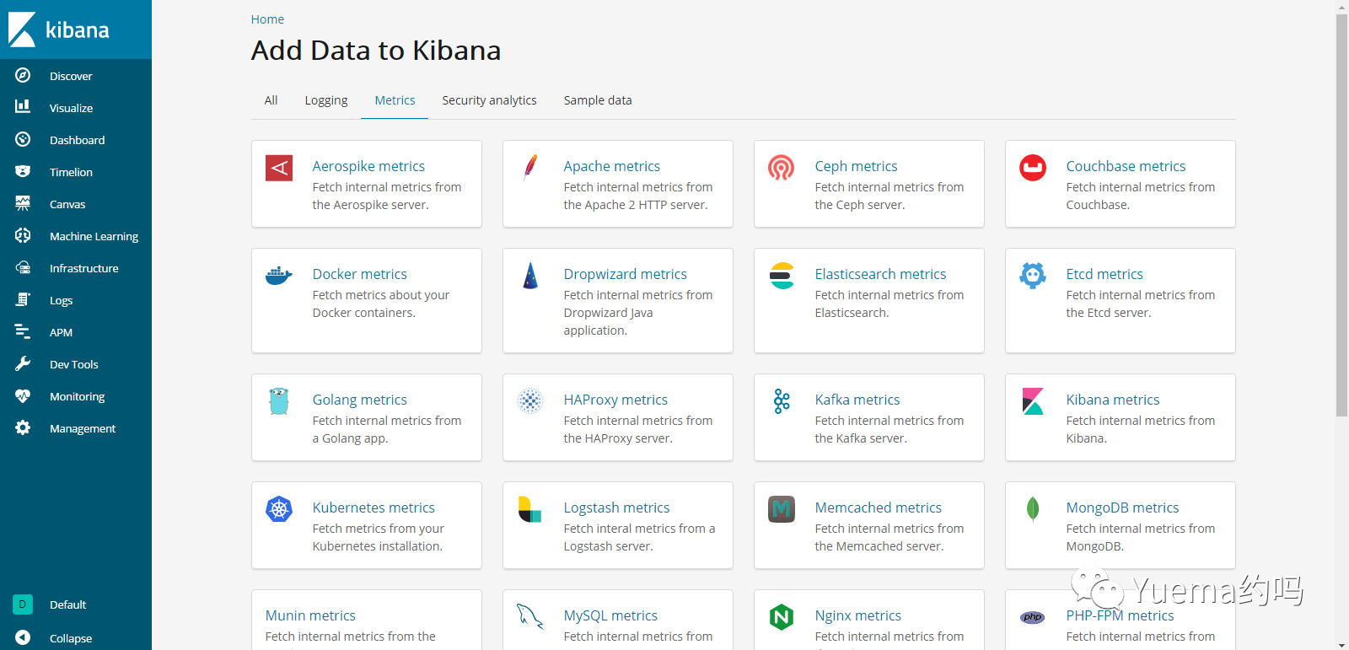This screenshot has width=1349, height=650.
Task: Click the Collapse sidebar arrow icon
Action: [x=23, y=637]
